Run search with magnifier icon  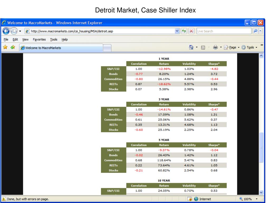point(255,31)
